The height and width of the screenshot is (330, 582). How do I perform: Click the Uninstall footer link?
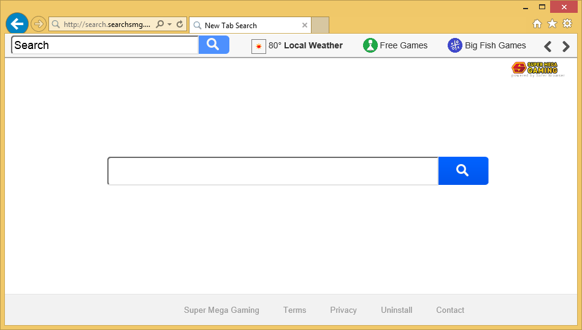[x=396, y=310]
